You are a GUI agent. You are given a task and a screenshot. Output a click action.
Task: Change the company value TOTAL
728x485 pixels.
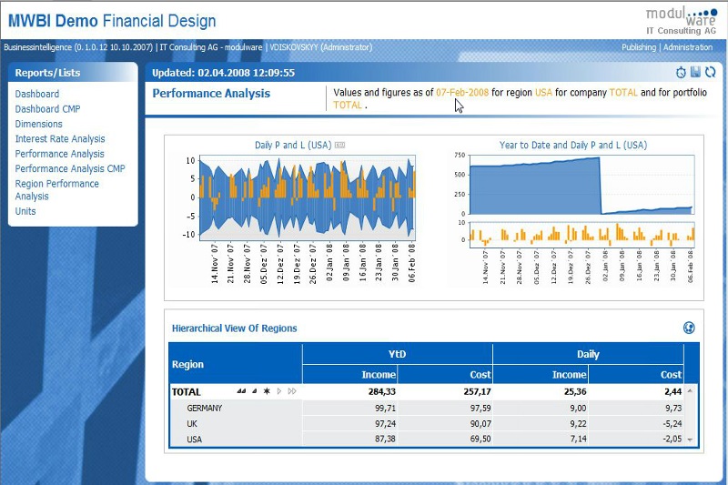[x=623, y=92]
